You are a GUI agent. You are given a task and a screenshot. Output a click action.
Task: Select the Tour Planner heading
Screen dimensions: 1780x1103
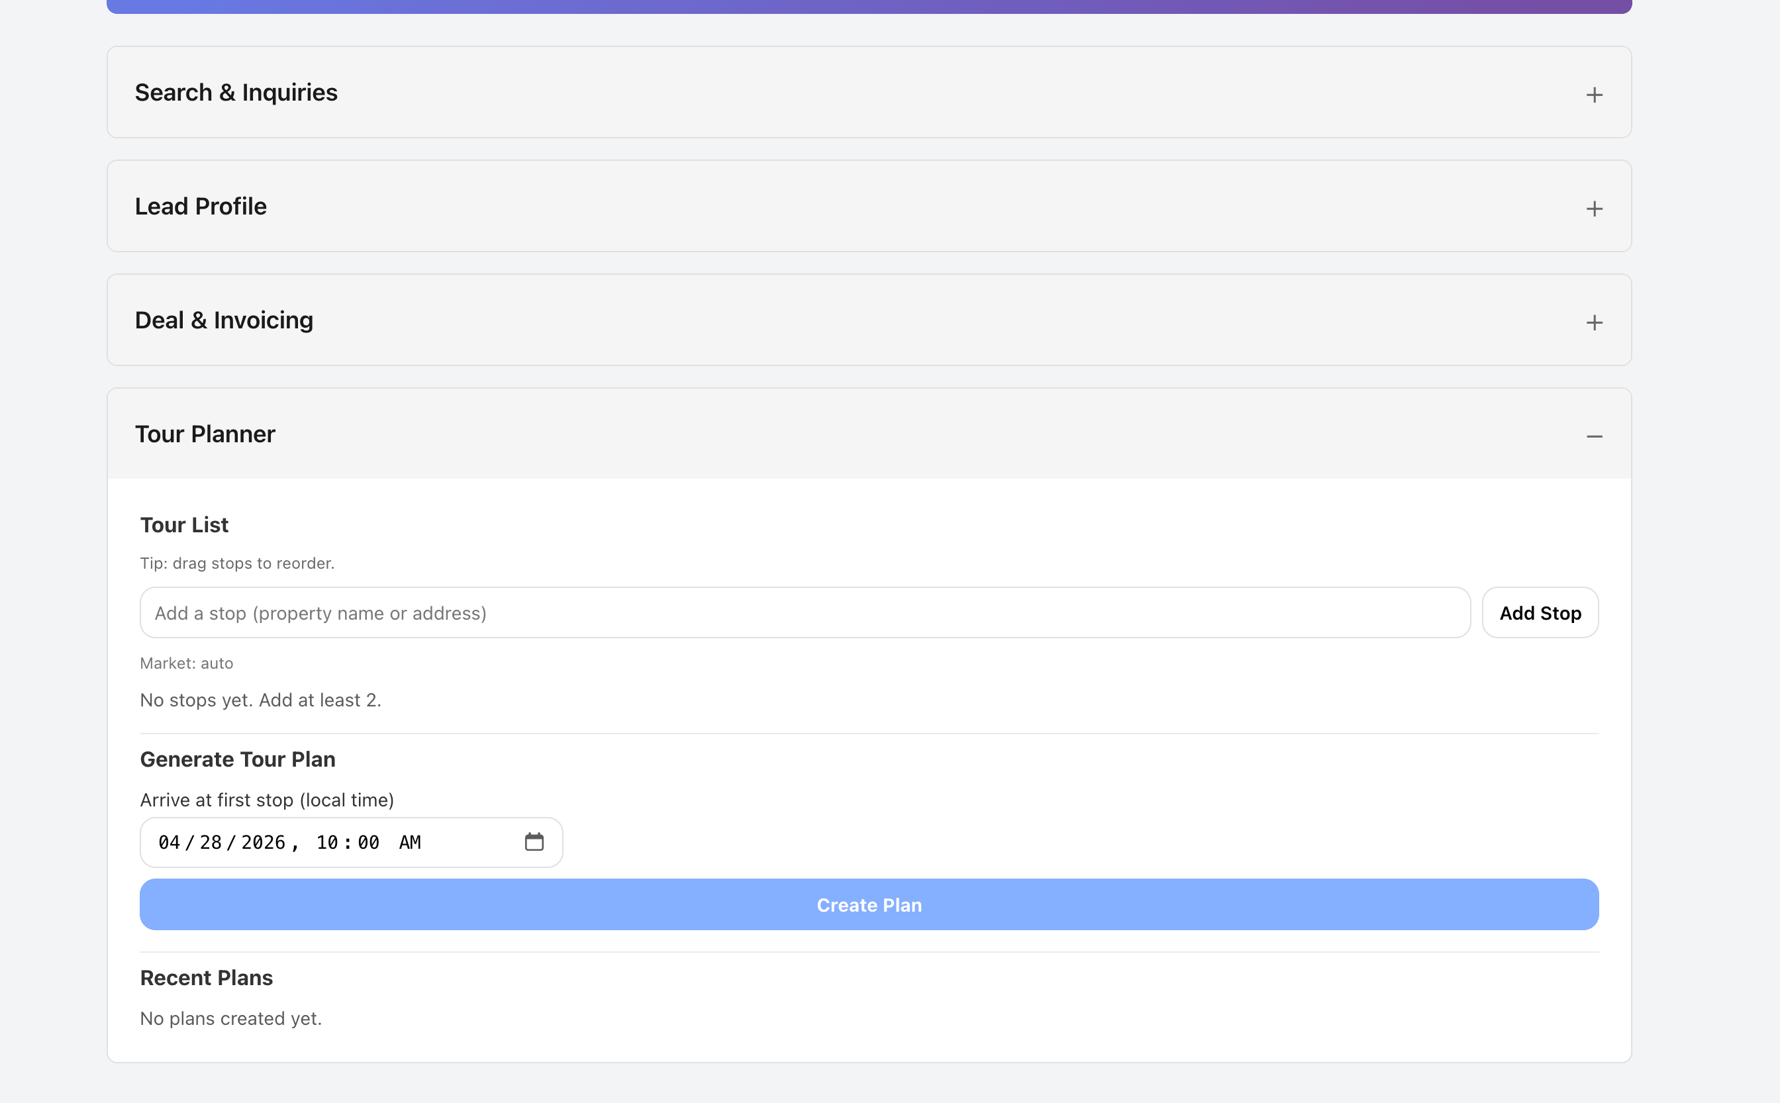(x=205, y=434)
